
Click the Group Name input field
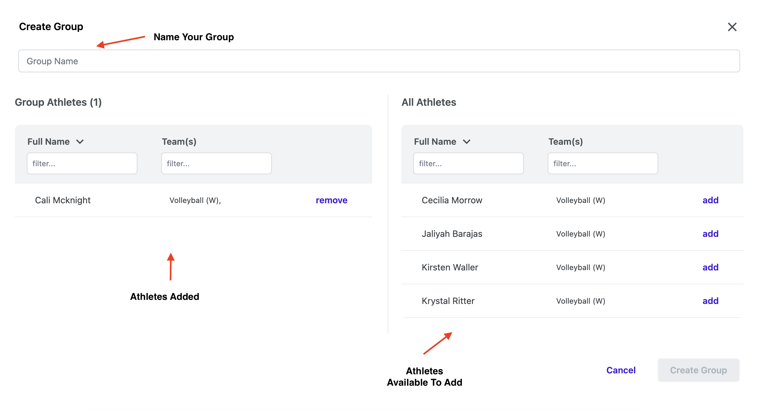click(x=379, y=61)
